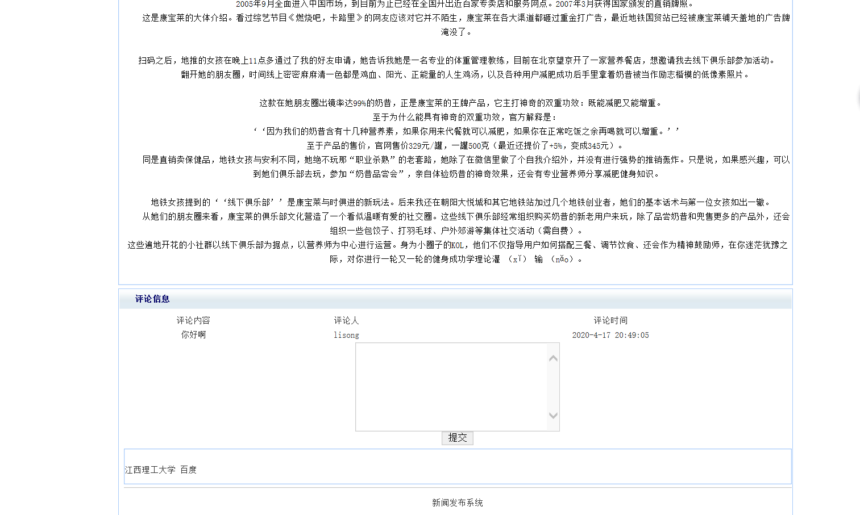The width and height of the screenshot is (860, 515).
Task: Click the commenter name lisong
Action: coord(346,335)
